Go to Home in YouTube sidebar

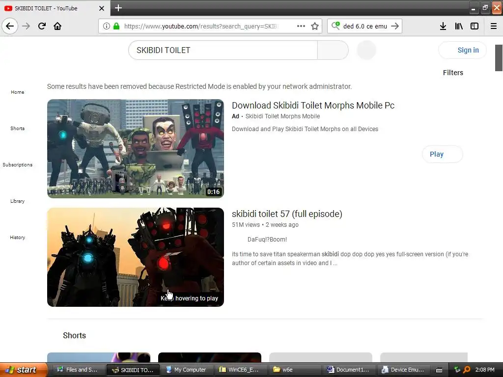coord(17,92)
